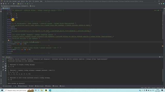
Task: Open IDE settings gear in top-right toolbar
Action: click(162, 4)
